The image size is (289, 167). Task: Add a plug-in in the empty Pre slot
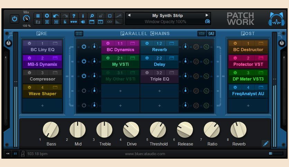[43, 106]
